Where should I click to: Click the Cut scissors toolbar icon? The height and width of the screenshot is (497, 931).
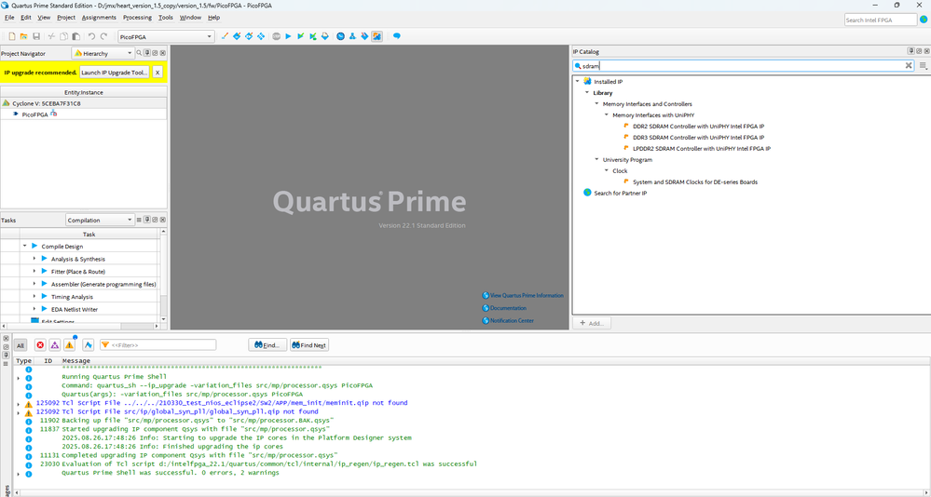point(51,36)
